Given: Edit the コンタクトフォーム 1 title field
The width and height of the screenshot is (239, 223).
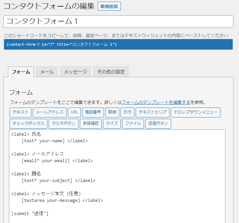Looking at the screenshot, I should point(118,22).
